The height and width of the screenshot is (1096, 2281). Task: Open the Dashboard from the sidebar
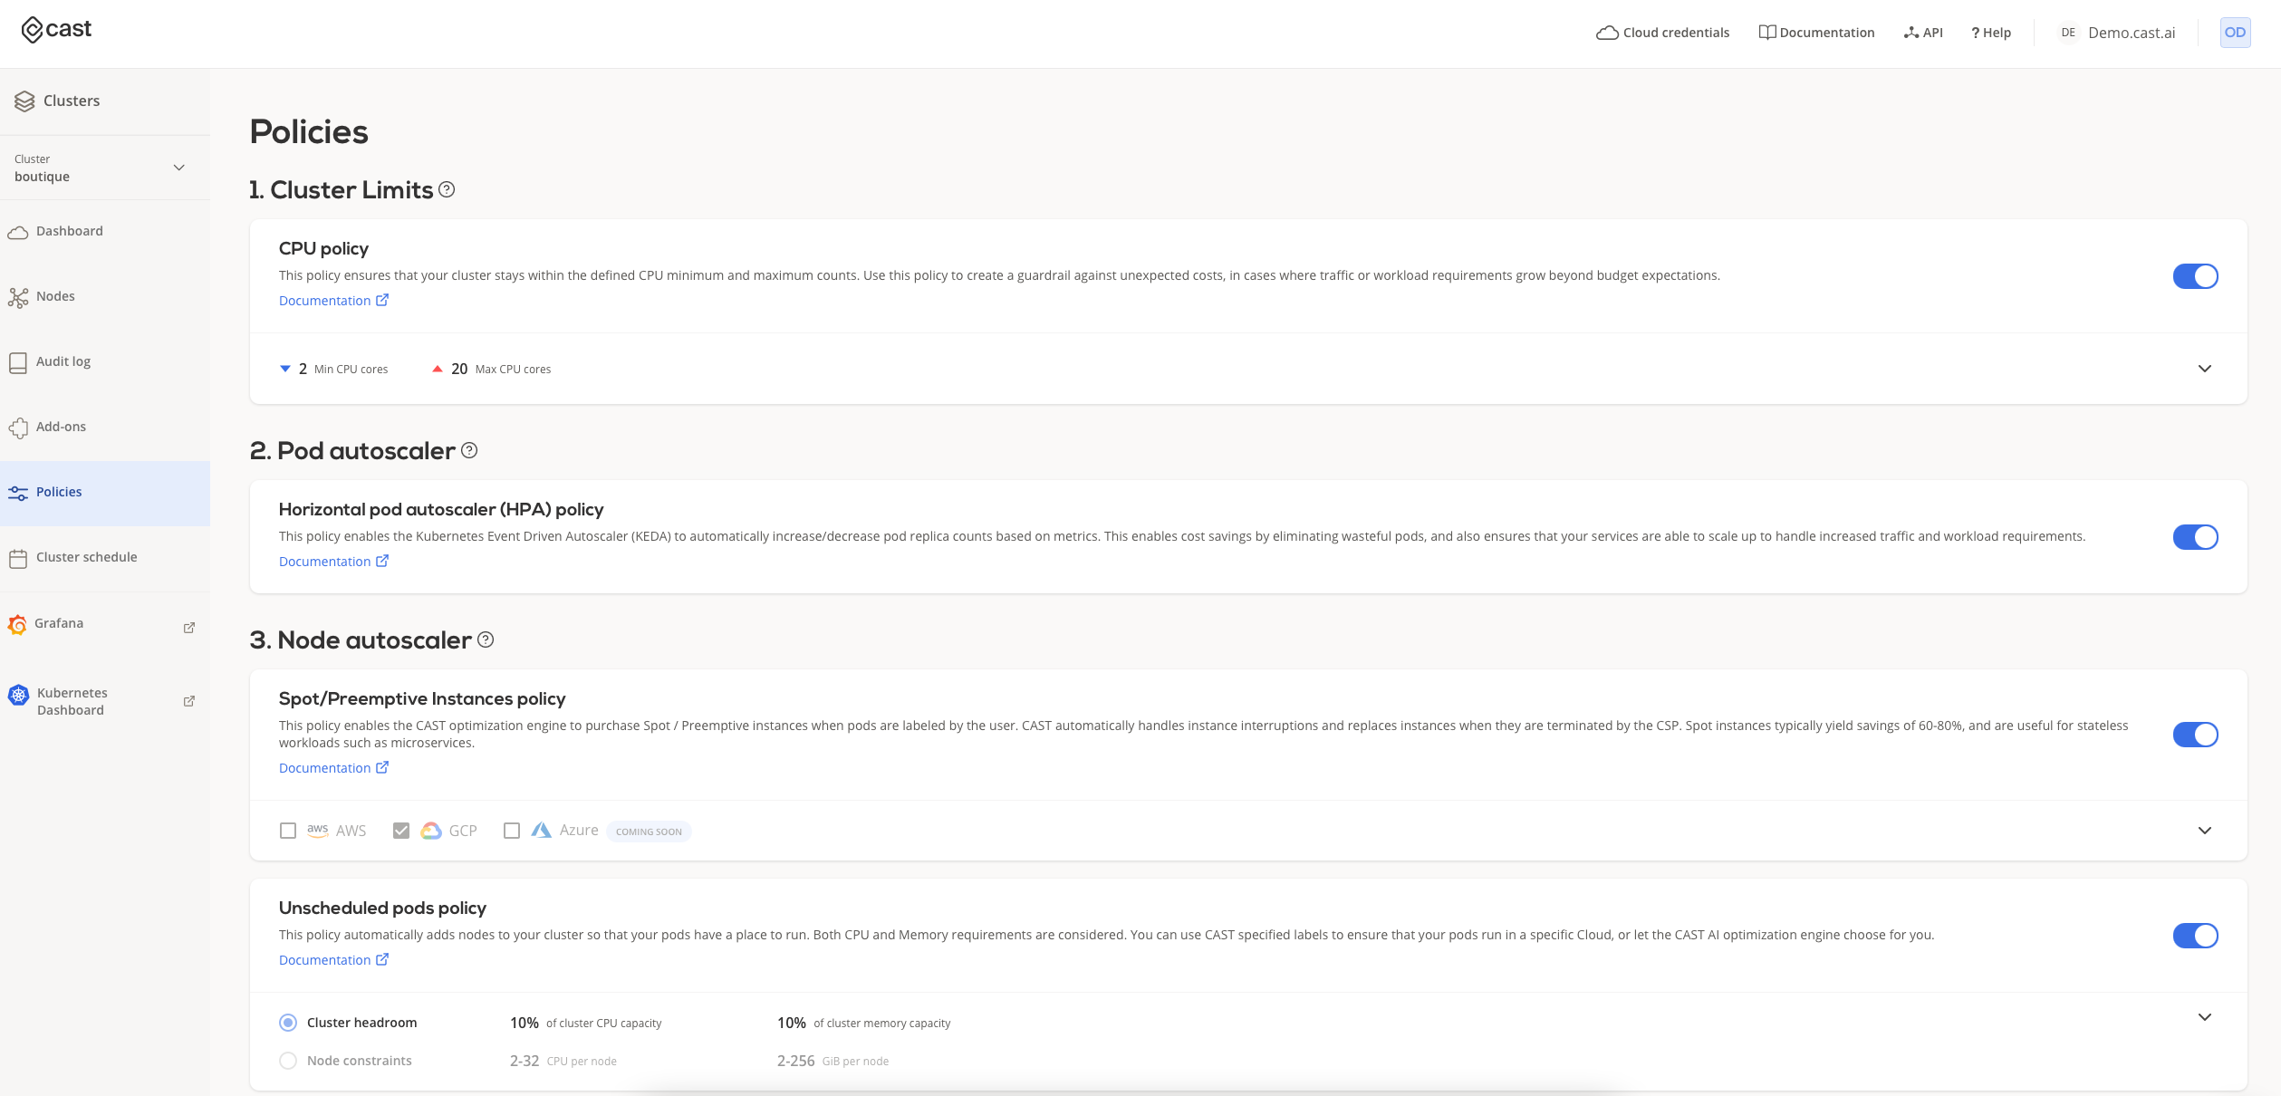(x=69, y=231)
